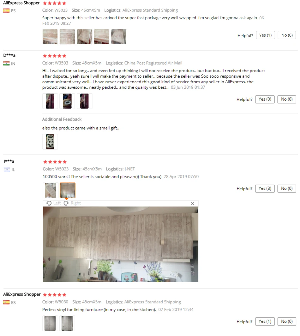Screen dimensions: 300x336
Task: Open third thumbnail in D***a's review
Action: (84, 101)
